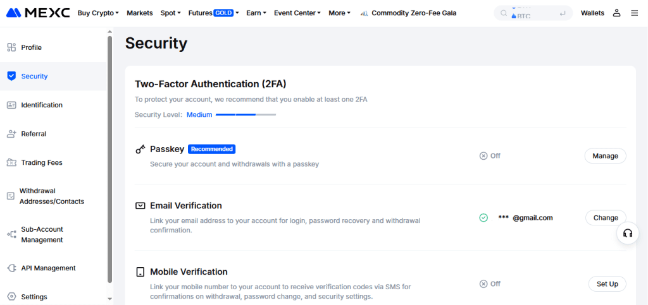Click the GOLD badge on Futures

[223, 13]
